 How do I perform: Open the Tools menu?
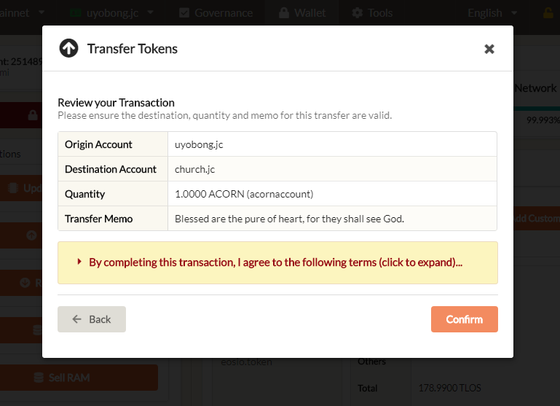coord(371,12)
